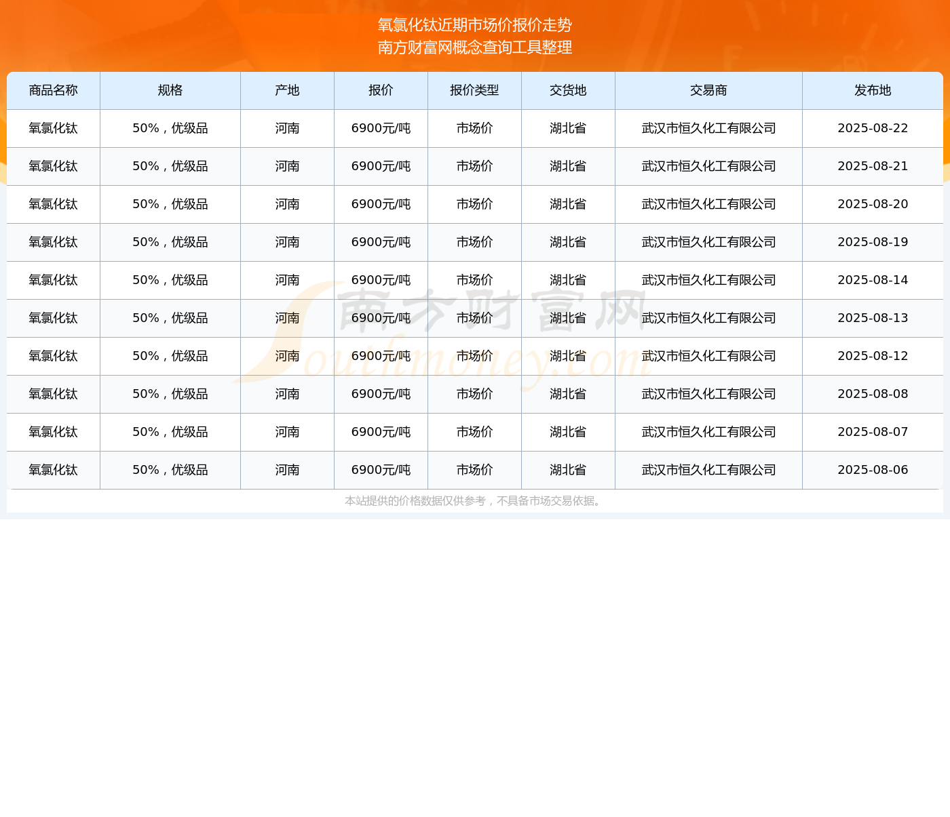Viewport: 950px width, 817px height.
Task: Click the 规格 column header
Action: 170,90
